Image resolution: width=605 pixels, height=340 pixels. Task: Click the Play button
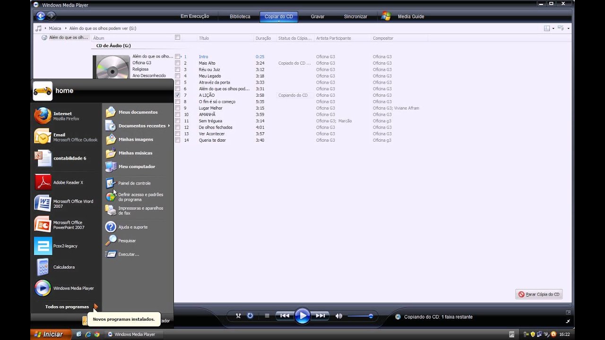(302, 316)
